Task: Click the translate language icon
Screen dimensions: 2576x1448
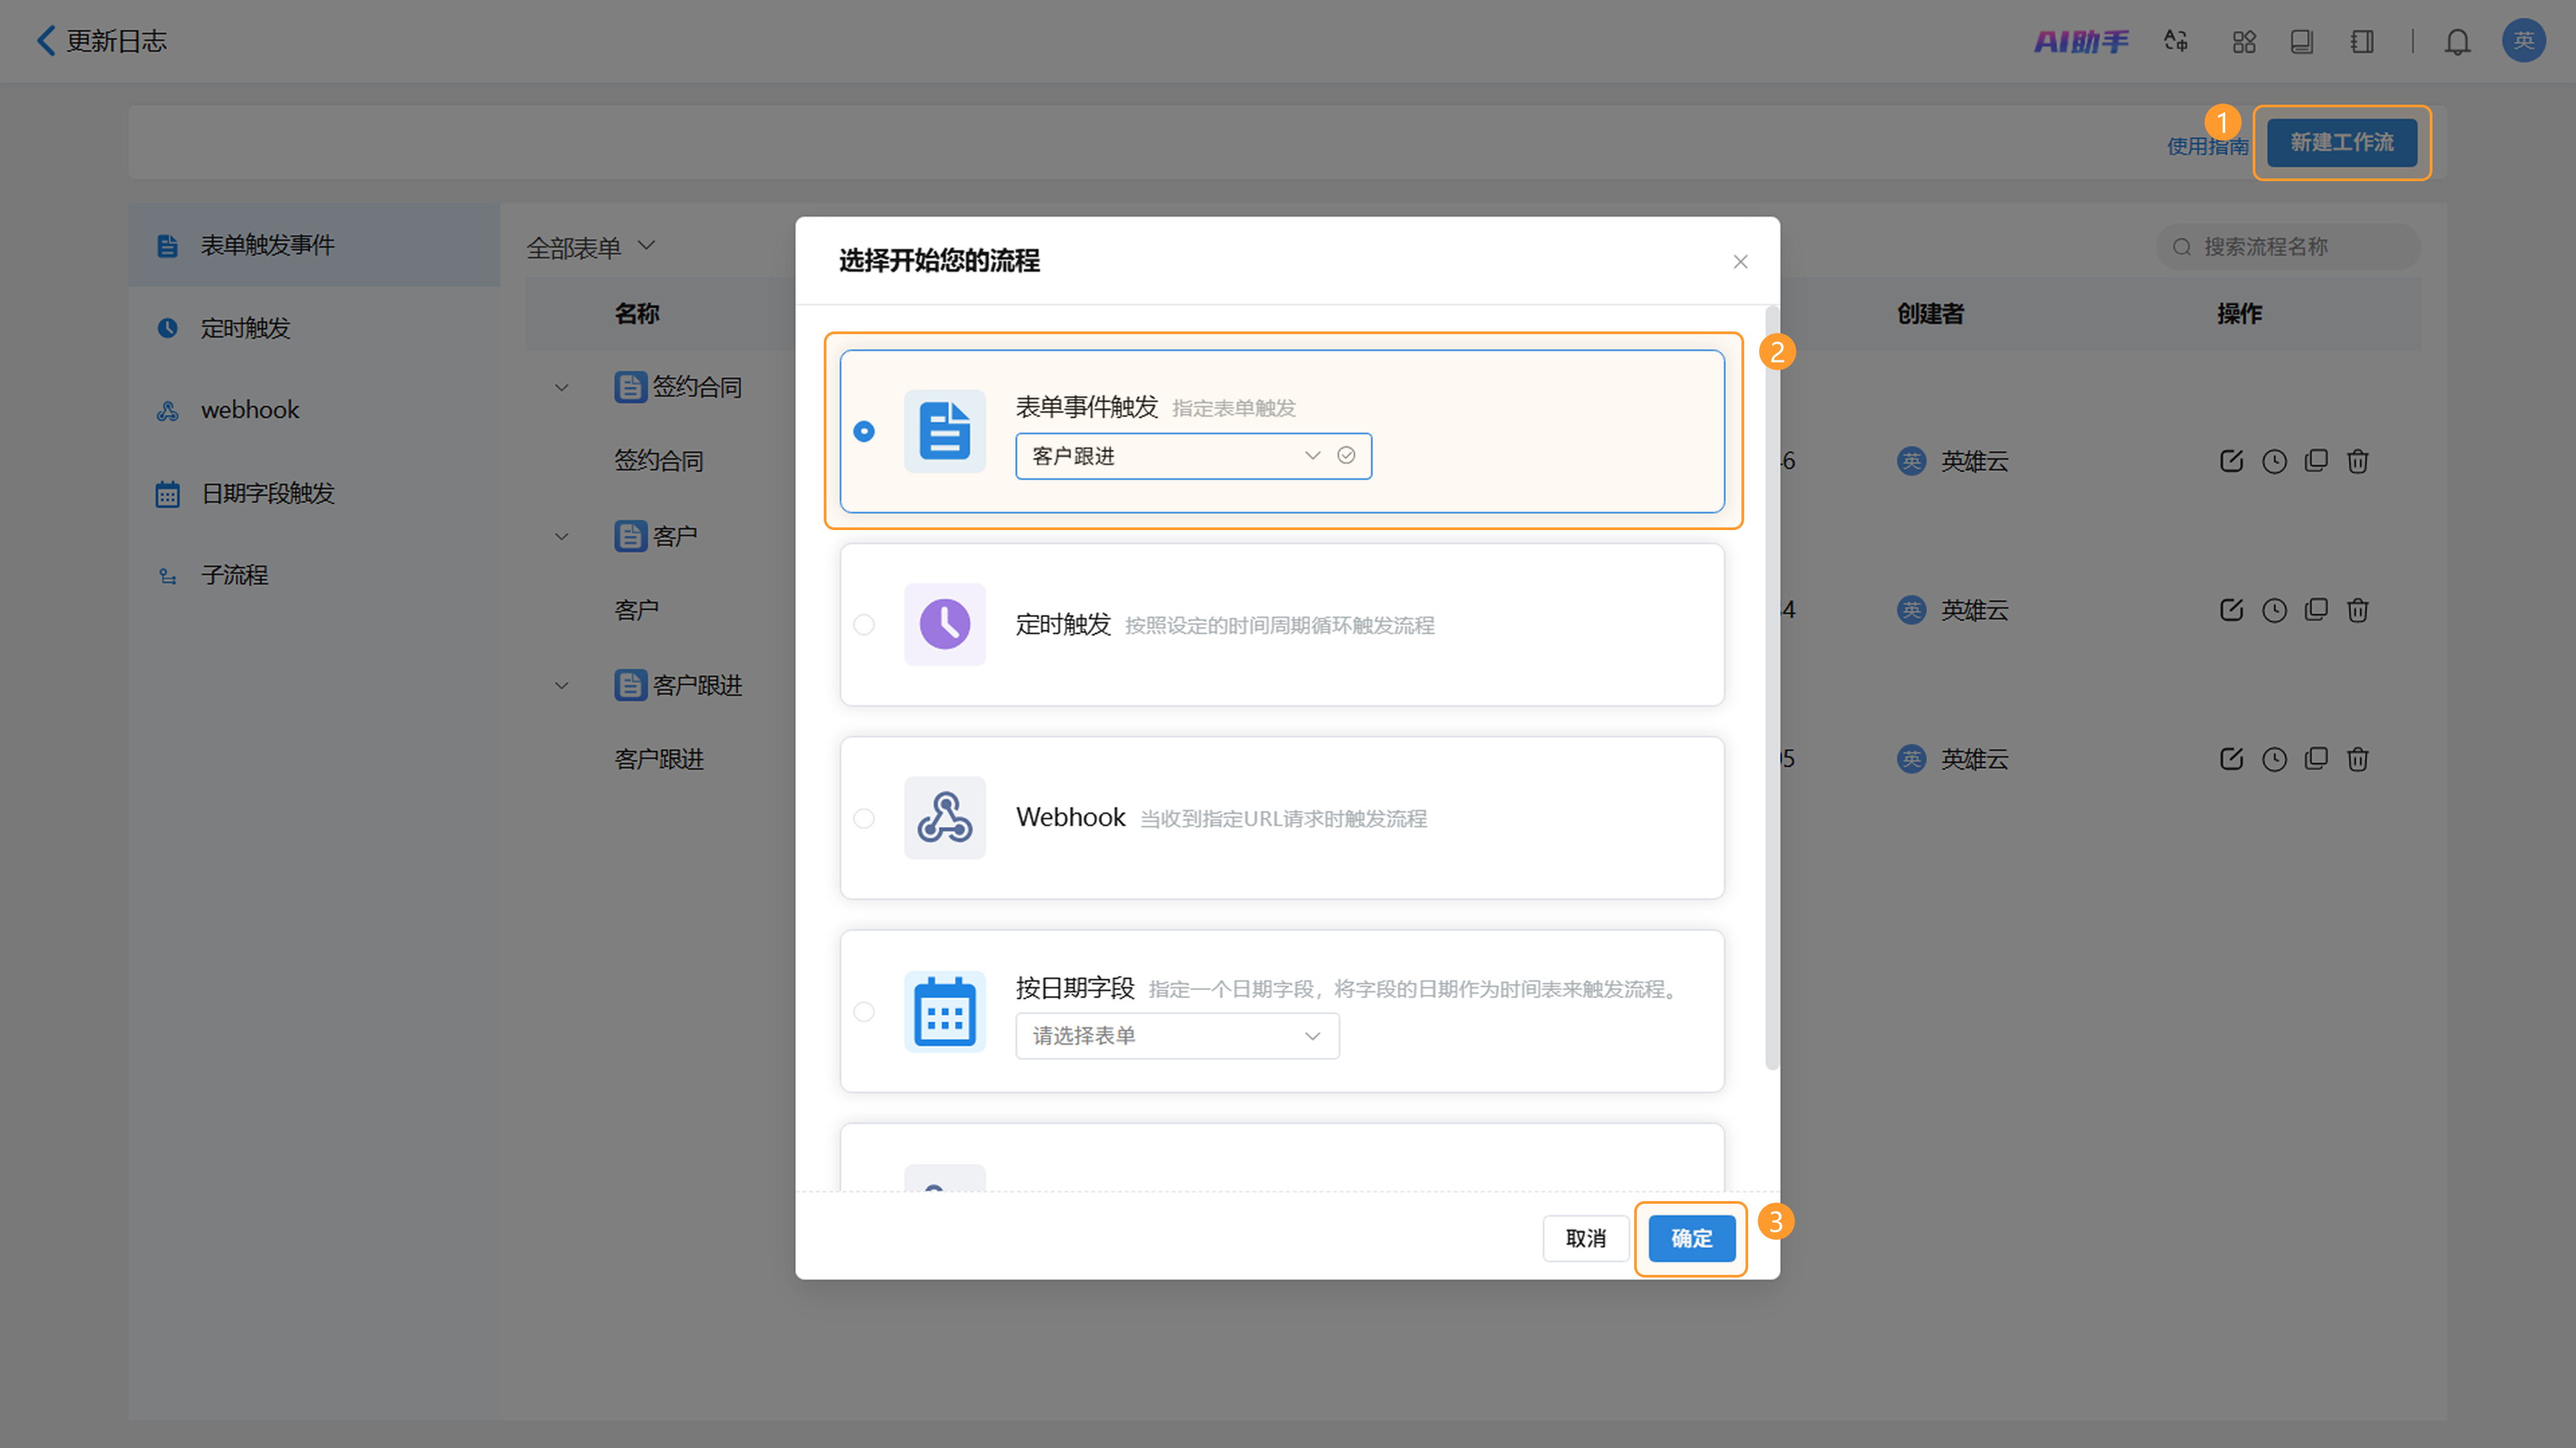Action: (2176, 41)
